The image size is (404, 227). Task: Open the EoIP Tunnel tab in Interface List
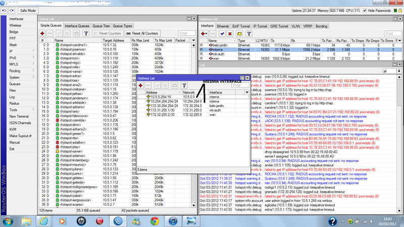click(x=242, y=25)
